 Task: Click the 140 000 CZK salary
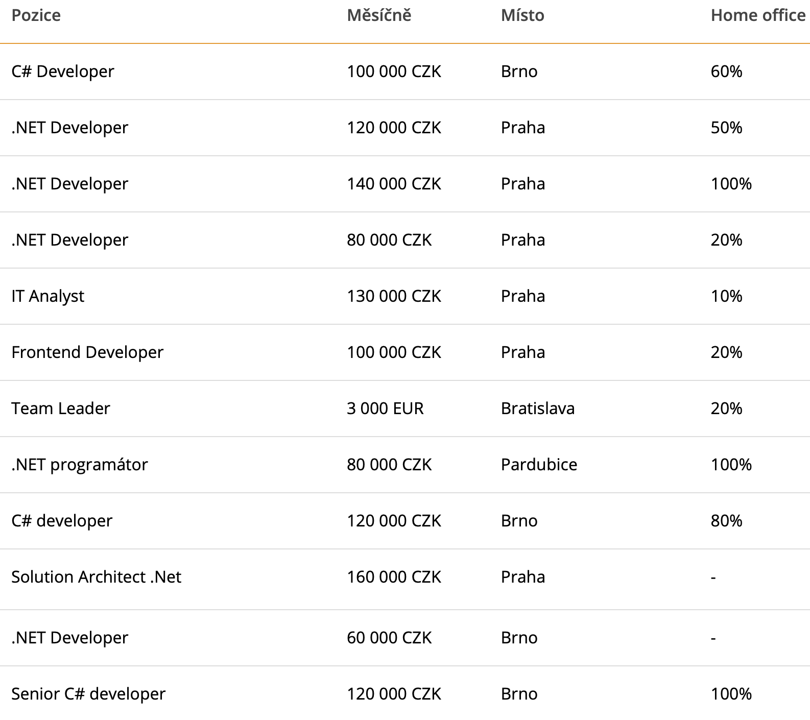(x=394, y=184)
